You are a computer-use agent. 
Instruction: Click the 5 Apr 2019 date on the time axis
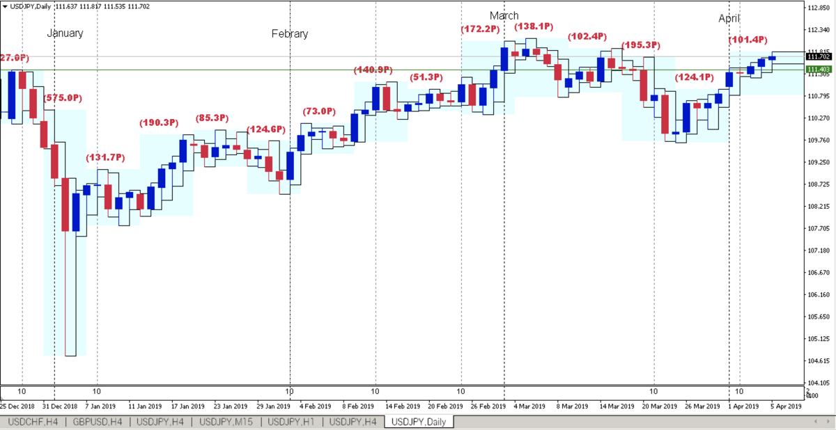pyautogui.click(x=787, y=406)
